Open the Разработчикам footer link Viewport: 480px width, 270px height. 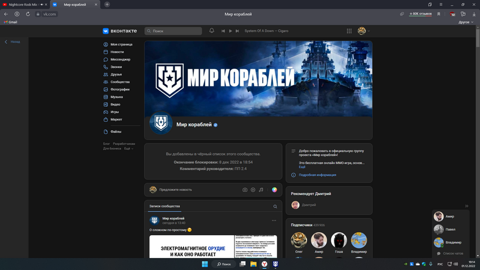(124, 143)
